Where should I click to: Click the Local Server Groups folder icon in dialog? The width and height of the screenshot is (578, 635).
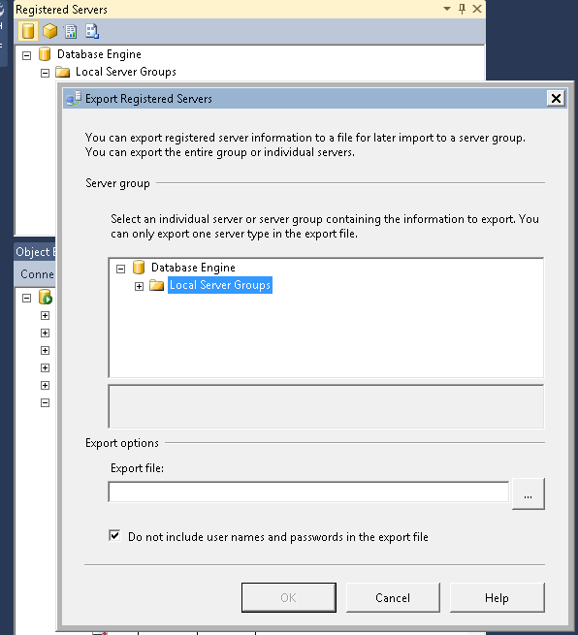[x=156, y=285]
